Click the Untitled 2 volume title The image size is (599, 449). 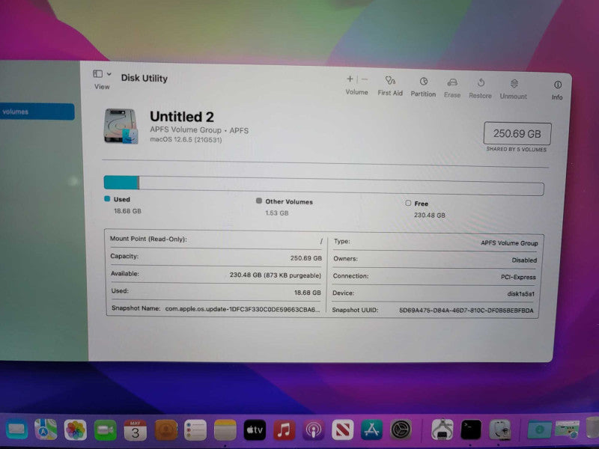(x=182, y=117)
